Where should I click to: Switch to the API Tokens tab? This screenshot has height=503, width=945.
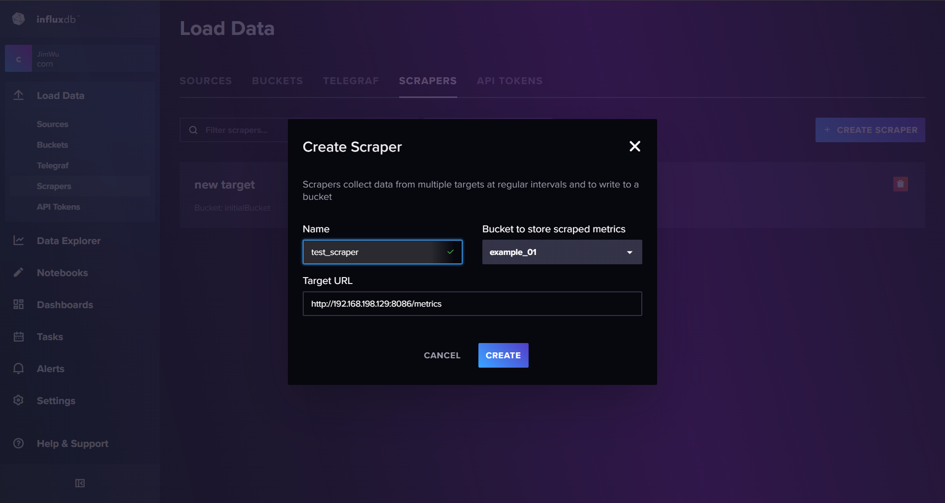click(509, 81)
